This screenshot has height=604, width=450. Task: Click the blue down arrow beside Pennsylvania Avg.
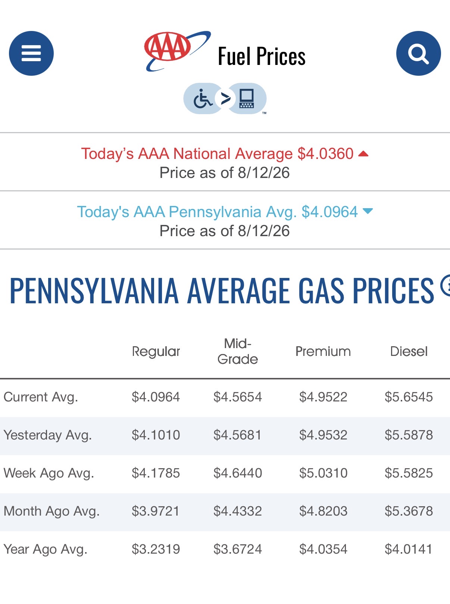(368, 211)
